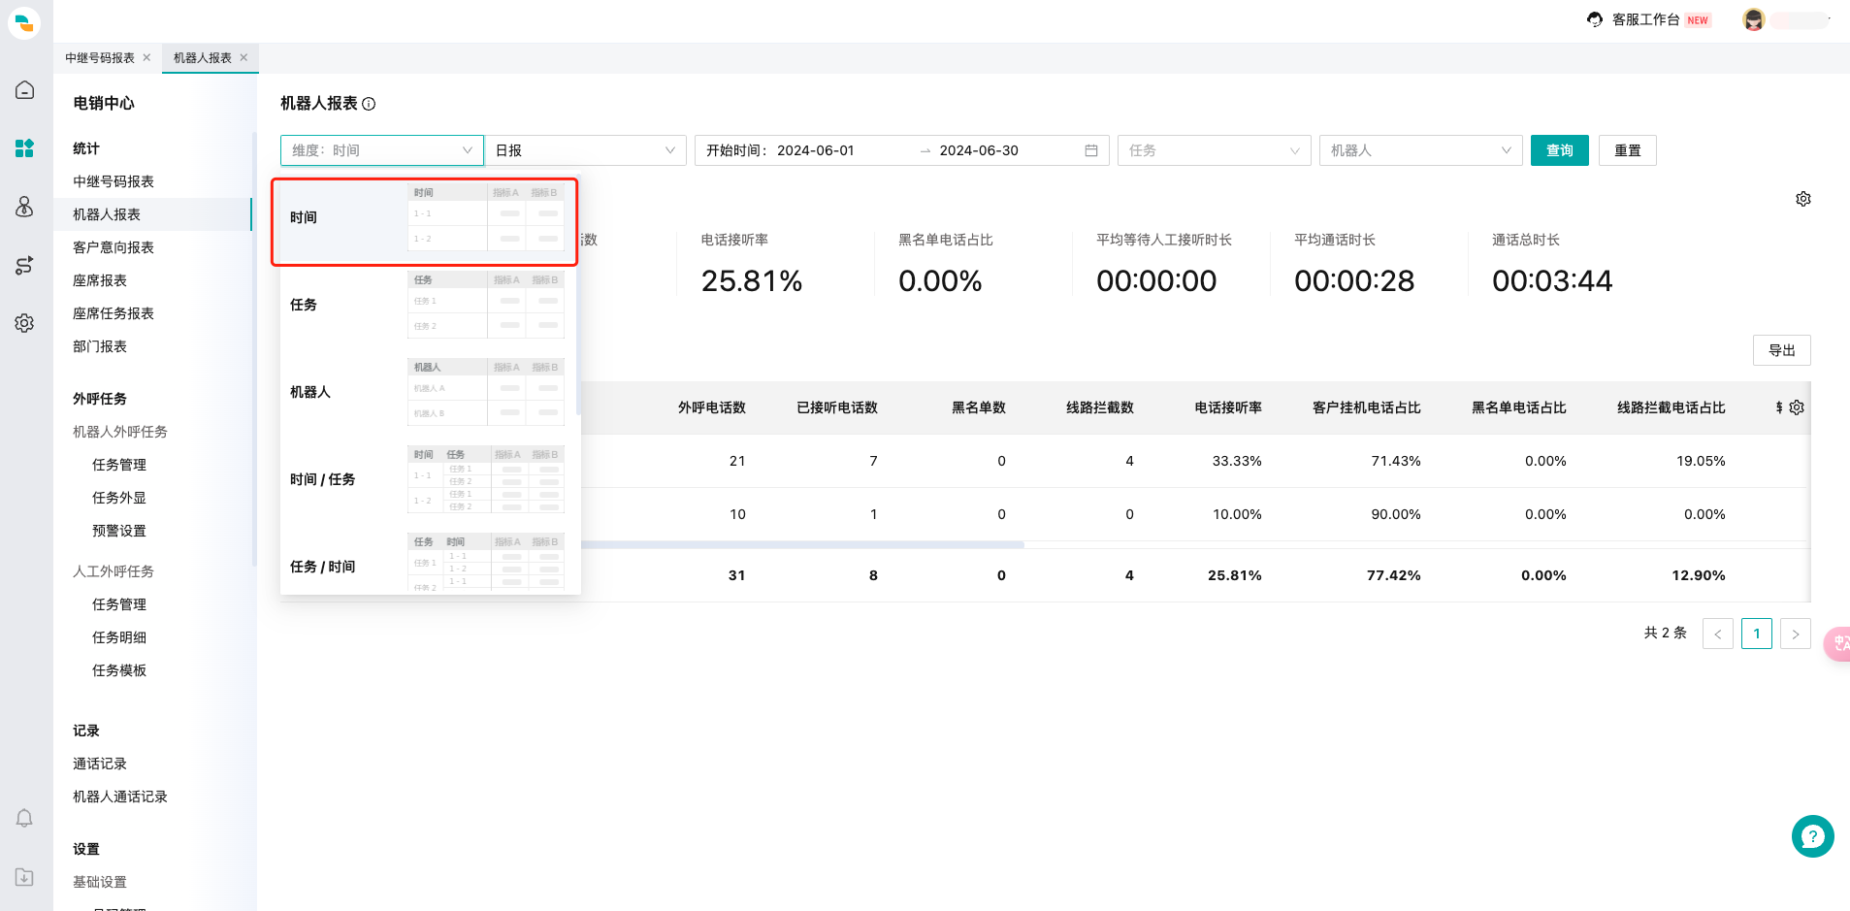The image size is (1850, 911).
Task: Open the settings gear in left rail
Action: coord(24,323)
